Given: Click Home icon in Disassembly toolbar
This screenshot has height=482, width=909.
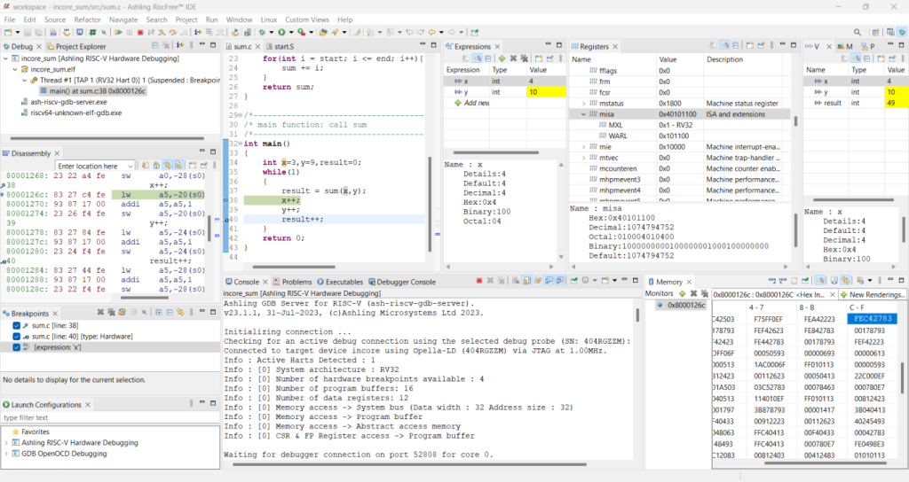Looking at the screenshot, I should (x=156, y=166).
